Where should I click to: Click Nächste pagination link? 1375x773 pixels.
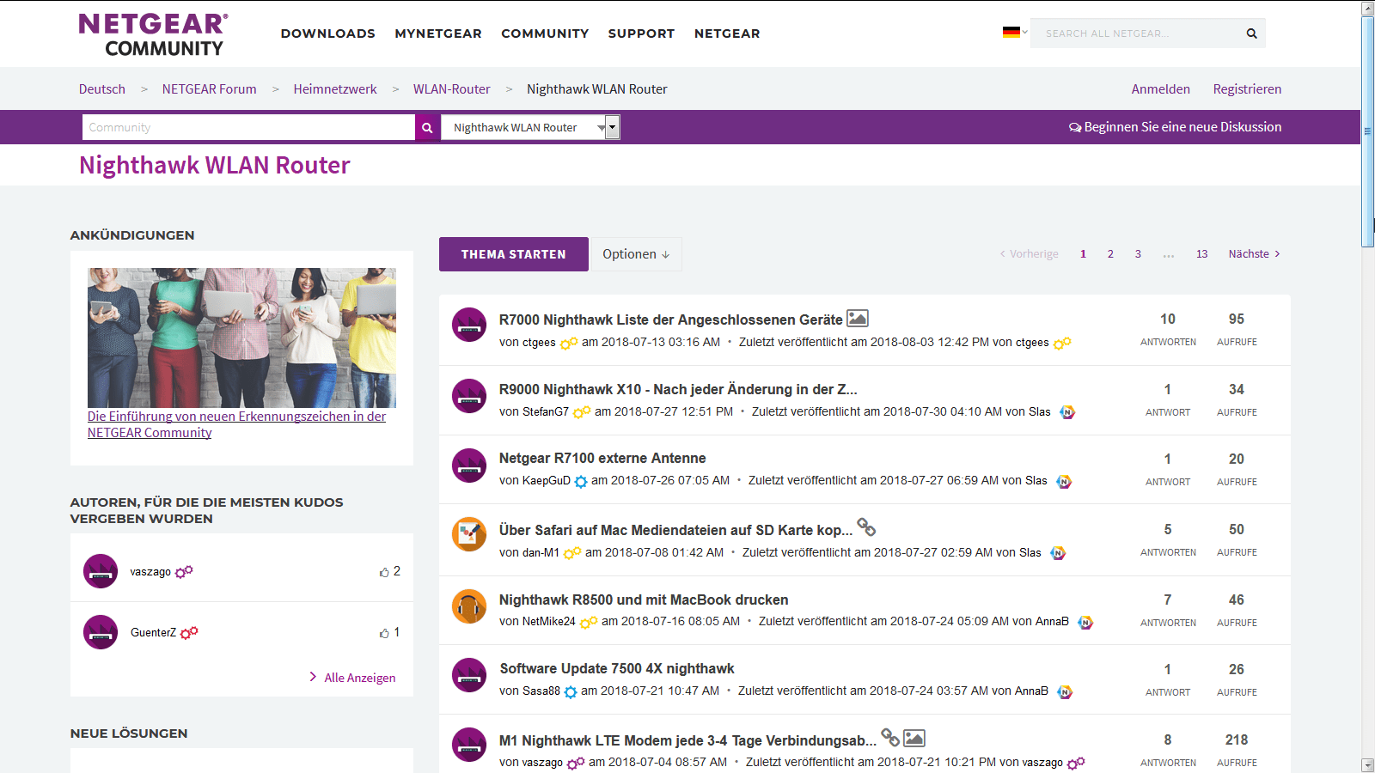(x=1254, y=254)
